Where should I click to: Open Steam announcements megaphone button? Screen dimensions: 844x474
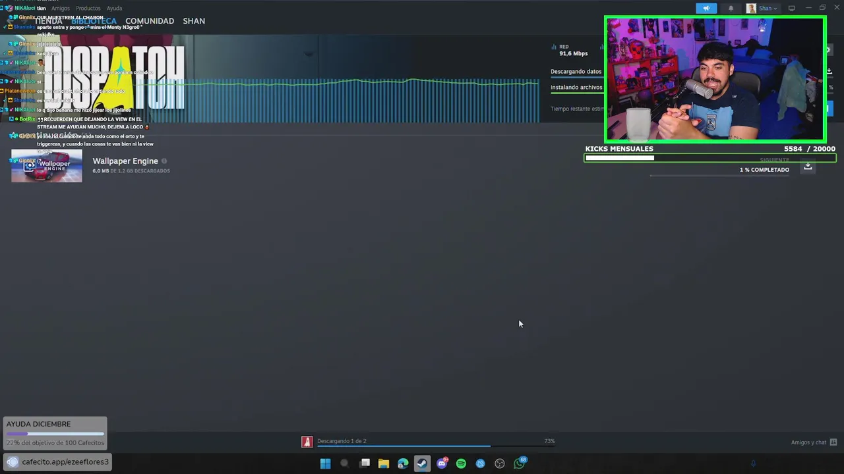706,9
